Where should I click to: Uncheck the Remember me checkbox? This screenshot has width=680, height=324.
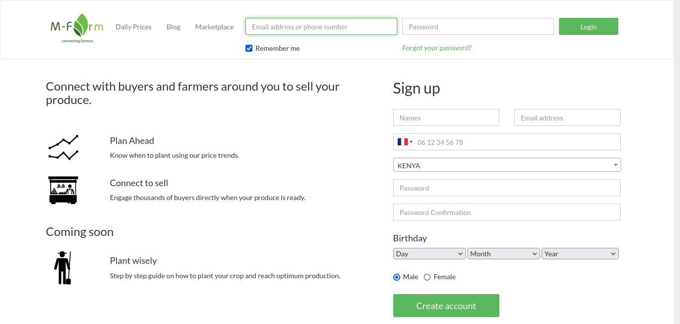tap(249, 48)
